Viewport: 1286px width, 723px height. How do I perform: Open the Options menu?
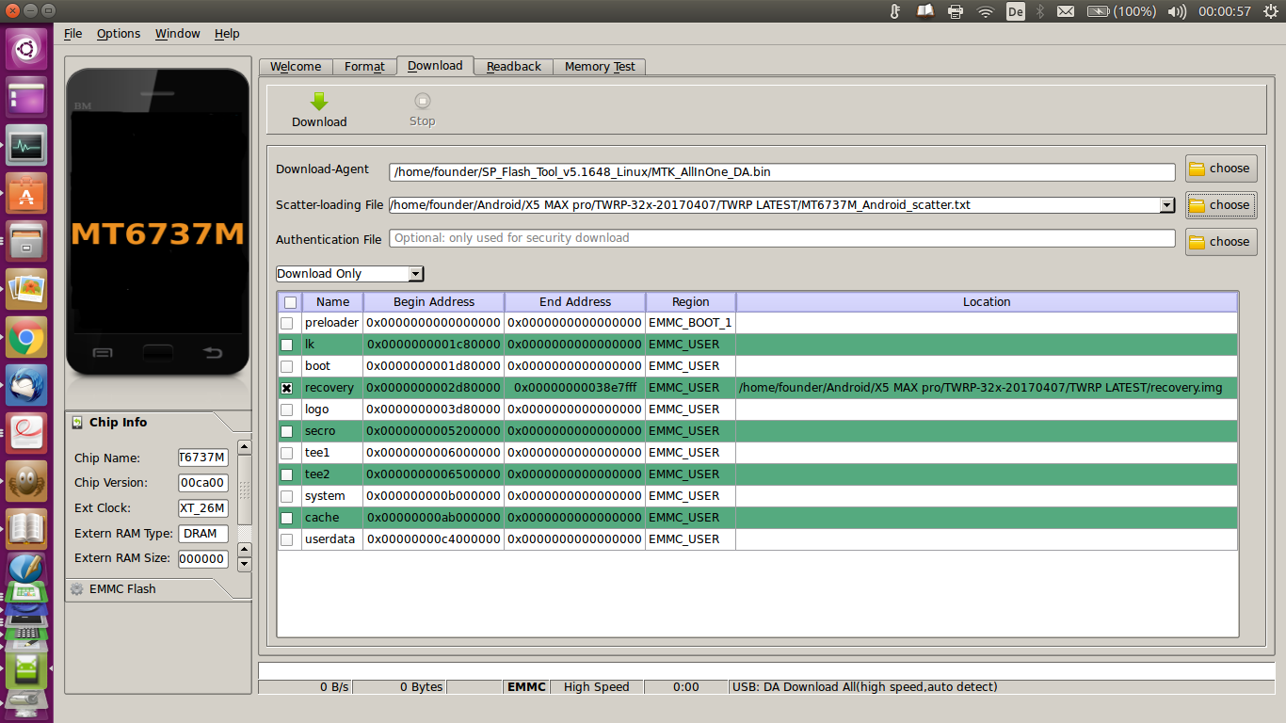tap(119, 34)
